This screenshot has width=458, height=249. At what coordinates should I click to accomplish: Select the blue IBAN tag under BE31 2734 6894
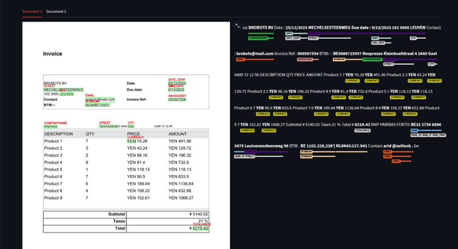(x=414, y=130)
